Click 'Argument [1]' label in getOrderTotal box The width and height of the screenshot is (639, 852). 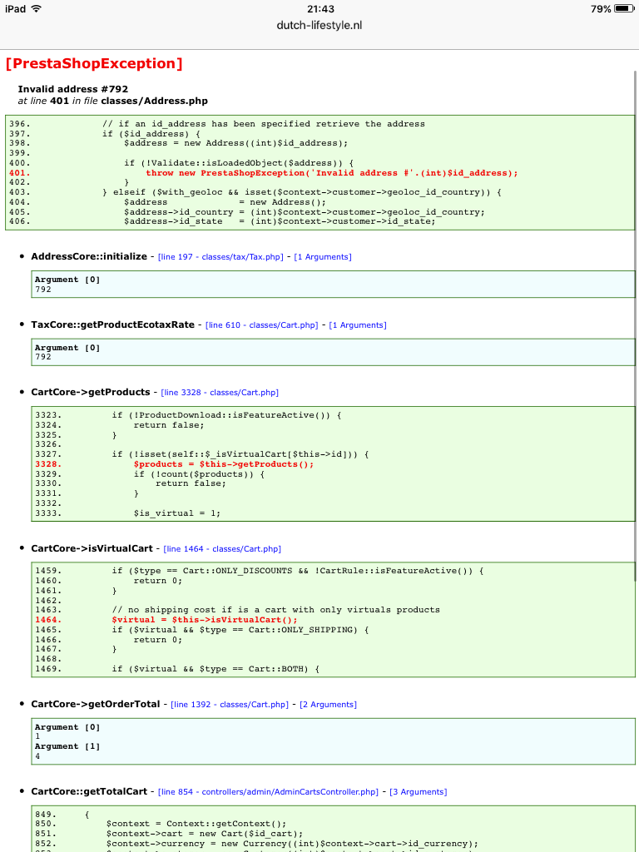tap(67, 746)
